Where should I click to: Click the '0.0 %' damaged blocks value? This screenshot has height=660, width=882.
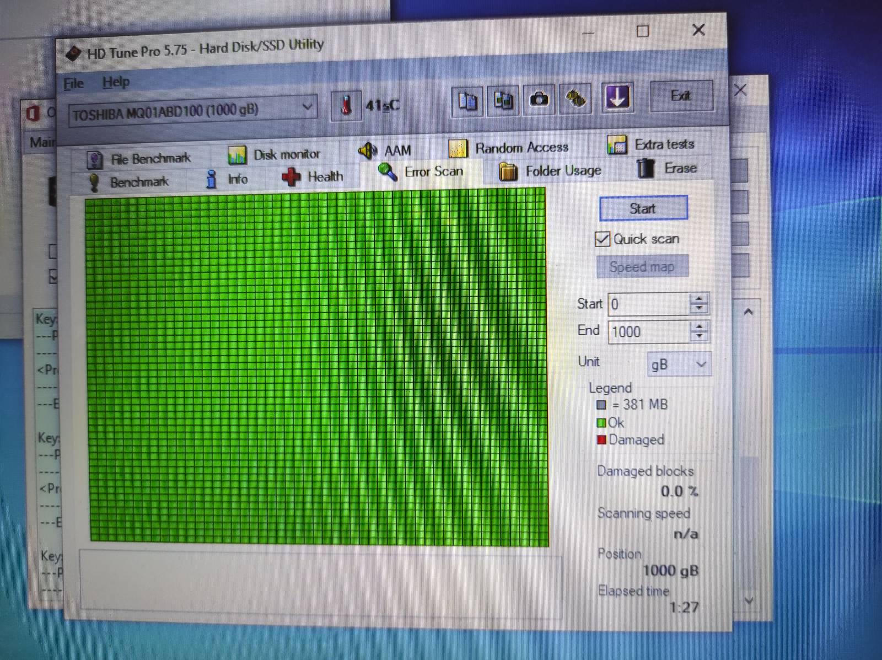tap(679, 491)
